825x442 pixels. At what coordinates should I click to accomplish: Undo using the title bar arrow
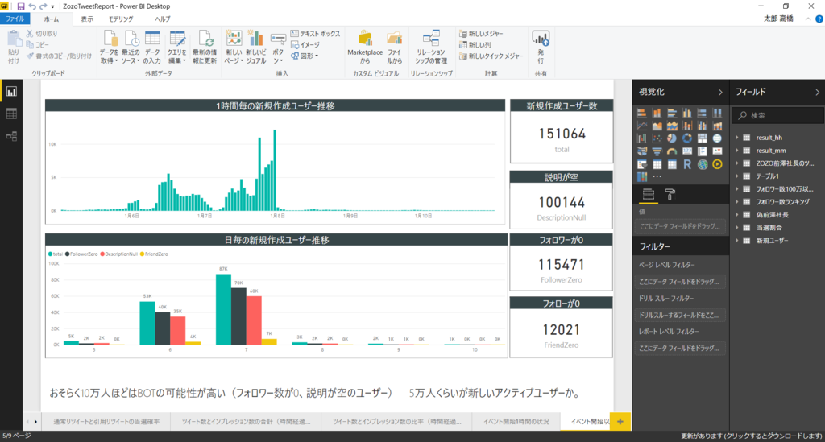32,6
